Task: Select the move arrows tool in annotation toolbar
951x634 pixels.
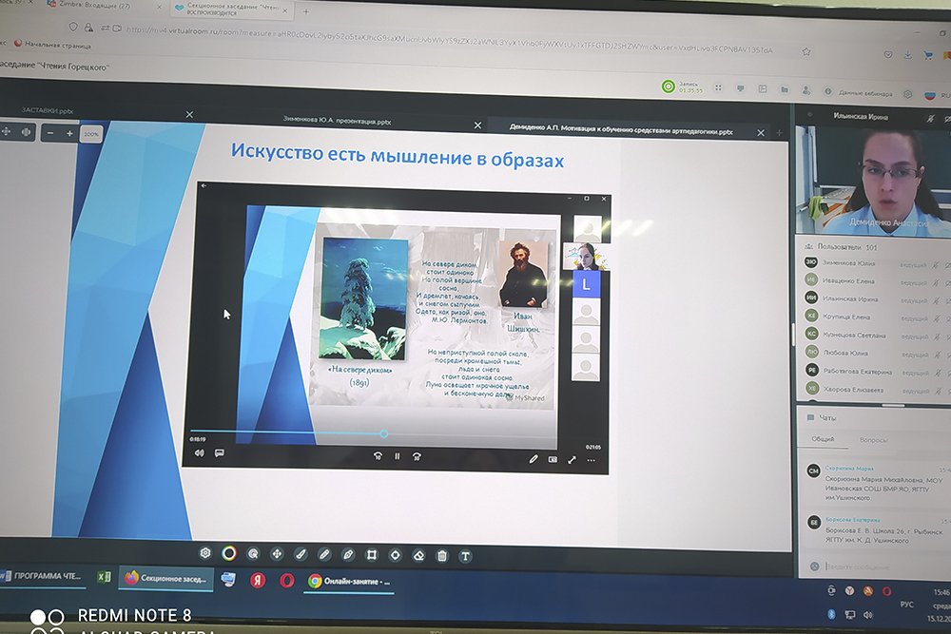Action: point(277,553)
